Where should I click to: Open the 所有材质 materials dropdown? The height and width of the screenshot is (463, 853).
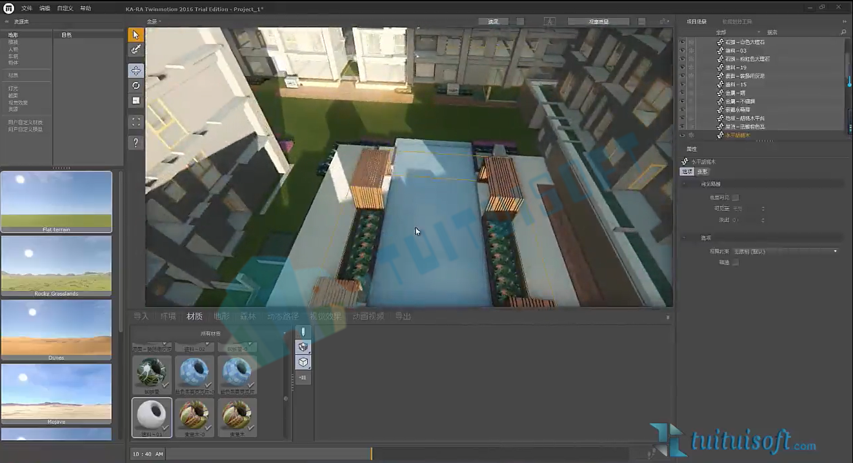210,333
